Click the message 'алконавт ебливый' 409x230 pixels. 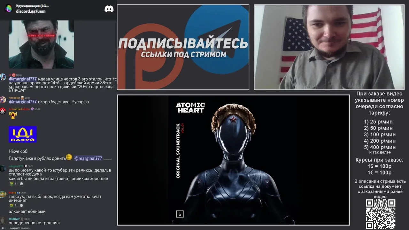27,211
